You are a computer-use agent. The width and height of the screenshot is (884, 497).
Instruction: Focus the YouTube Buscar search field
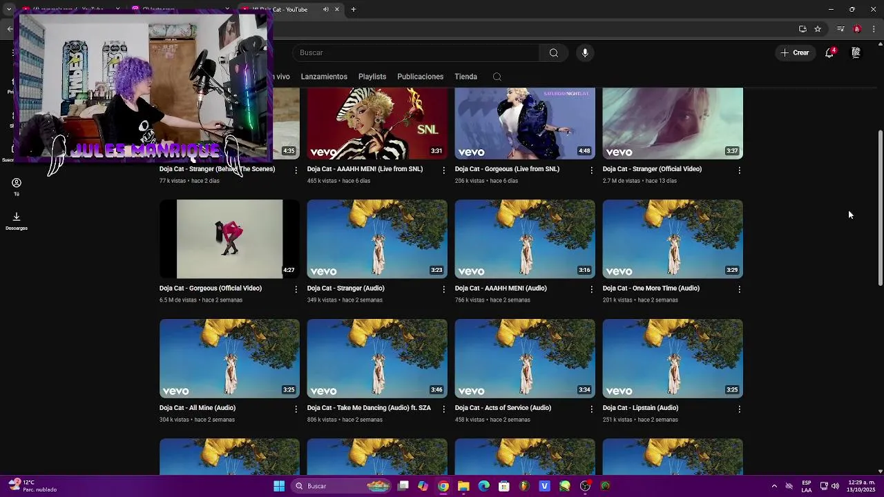[416, 53]
